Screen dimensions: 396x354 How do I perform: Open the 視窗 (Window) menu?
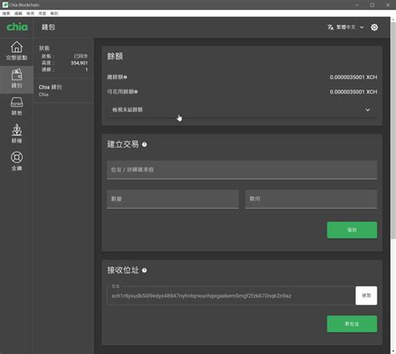click(42, 13)
